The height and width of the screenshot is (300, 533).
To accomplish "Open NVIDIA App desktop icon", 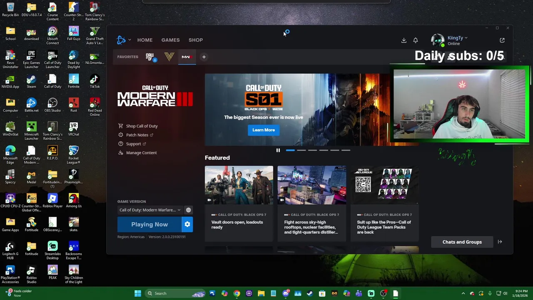I will click(10, 81).
